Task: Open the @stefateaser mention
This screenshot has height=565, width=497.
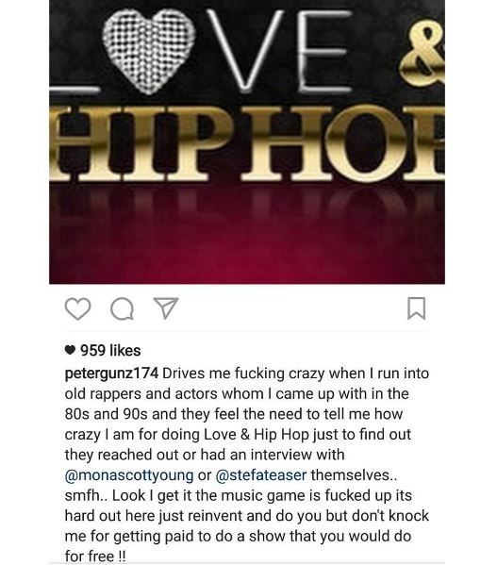Action: point(261,474)
